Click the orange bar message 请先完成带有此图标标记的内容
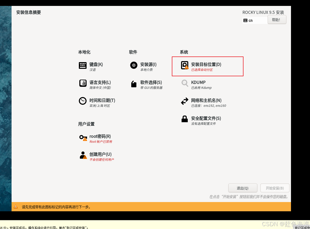The image size is (310, 229). pyautogui.click(x=56, y=207)
